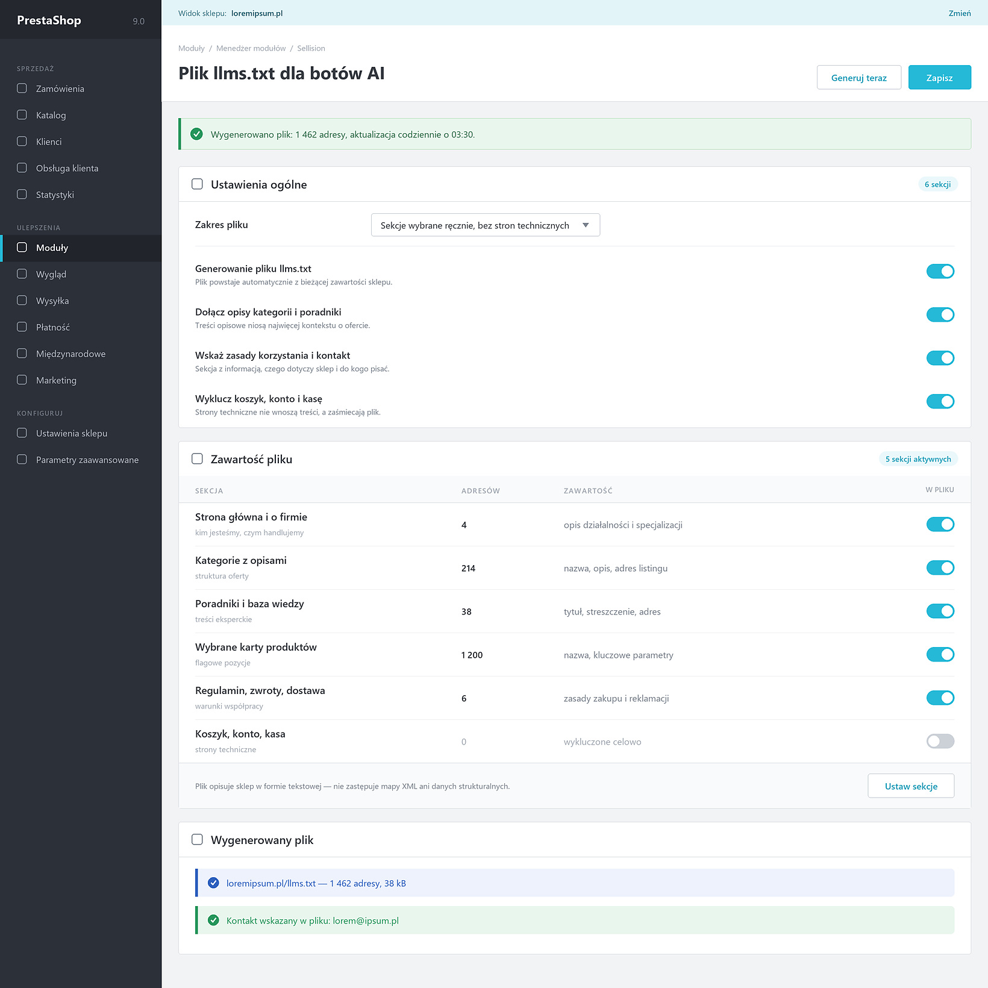
Task: Enable the Koszyk, konto, kasa section toggle
Action: (x=940, y=742)
